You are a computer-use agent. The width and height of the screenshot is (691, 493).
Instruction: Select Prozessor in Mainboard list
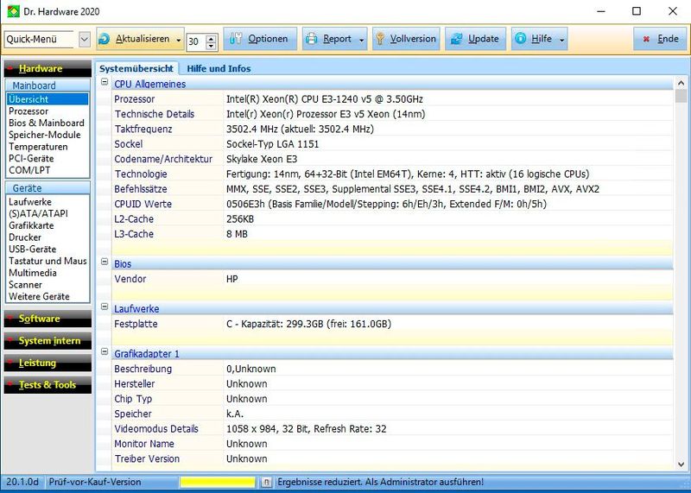click(29, 111)
